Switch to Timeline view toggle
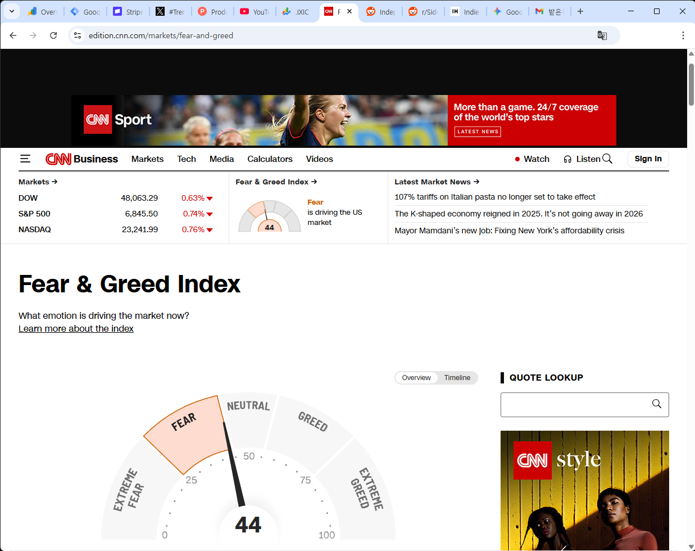This screenshot has width=695, height=551. pyautogui.click(x=457, y=378)
